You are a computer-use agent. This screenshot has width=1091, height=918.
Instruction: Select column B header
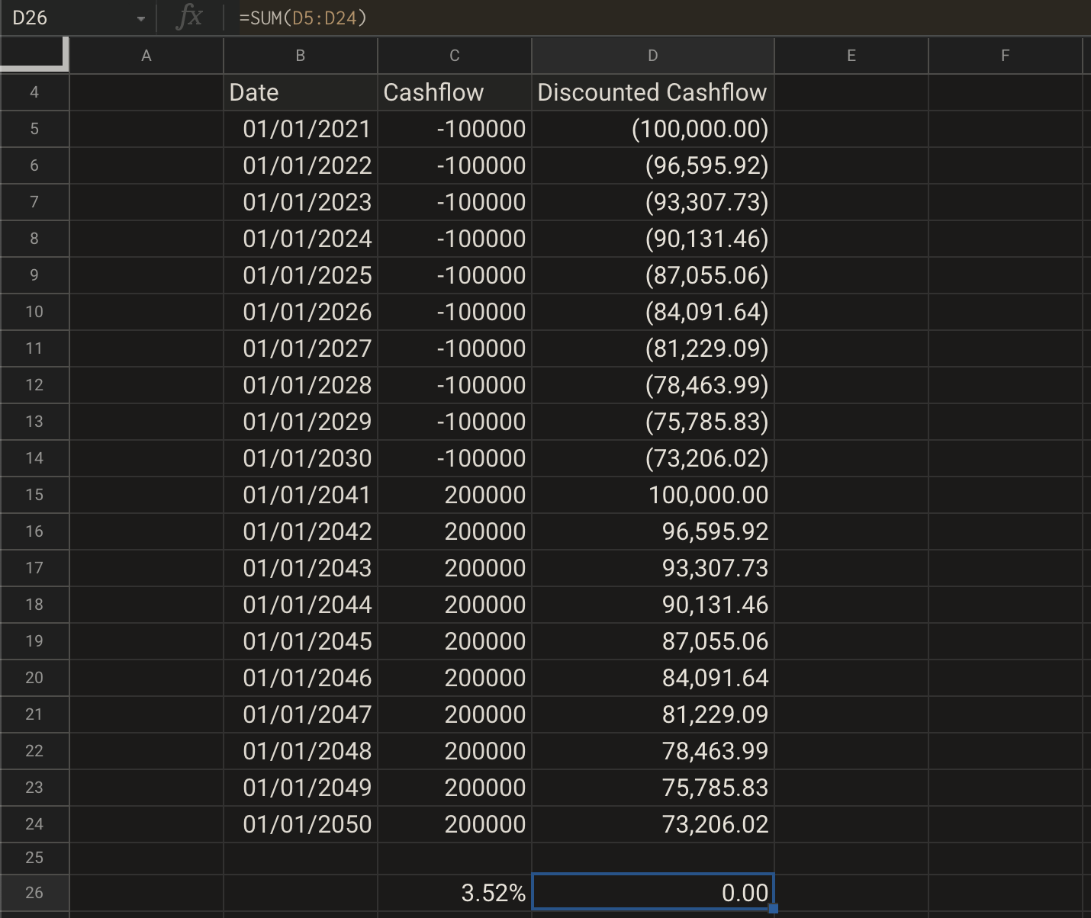pyautogui.click(x=300, y=56)
